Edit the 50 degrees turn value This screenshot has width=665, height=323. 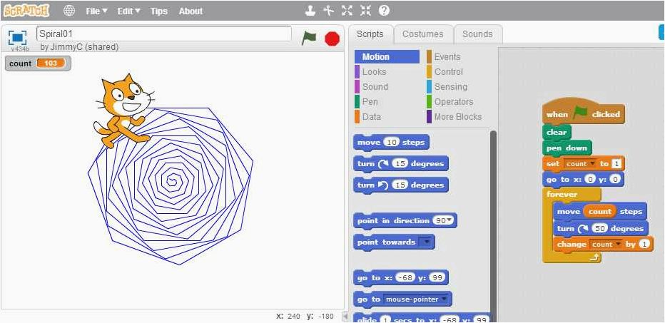[x=599, y=228]
